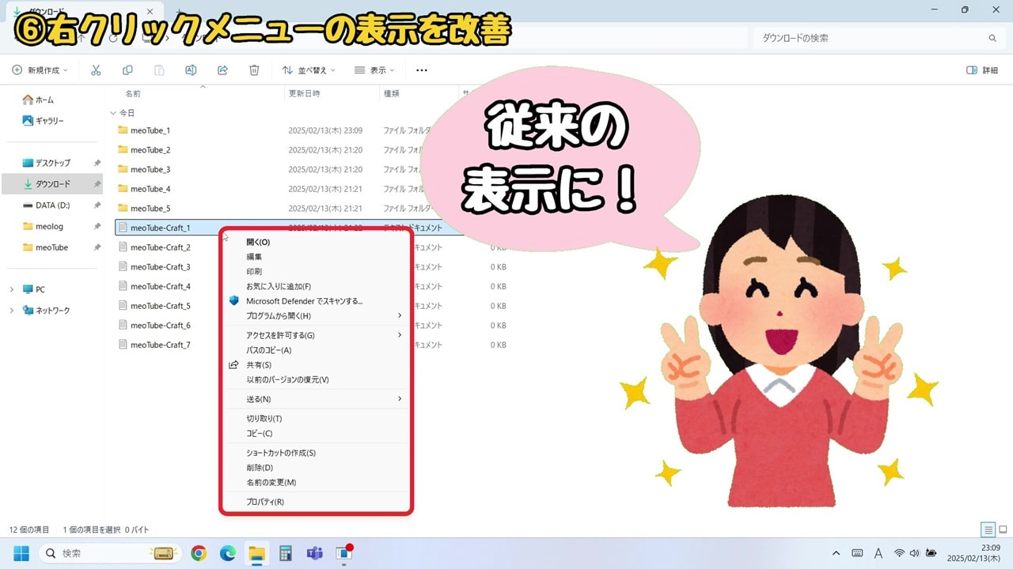This screenshot has width=1013, height=569.
Task: Click the Delete trash can icon in toolbar
Action: pyautogui.click(x=254, y=70)
